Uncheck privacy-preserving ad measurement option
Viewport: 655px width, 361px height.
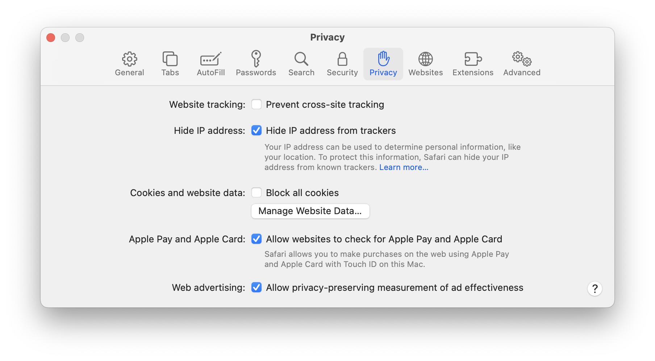256,287
